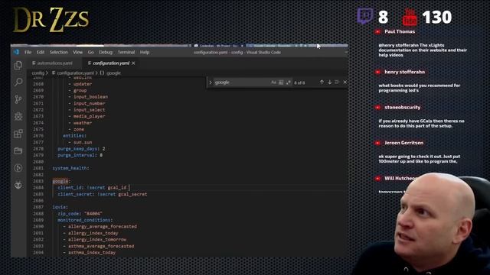The width and height of the screenshot is (490, 275).
Task: Click the highlighted 'google:' key
Action: pos(61,181)
